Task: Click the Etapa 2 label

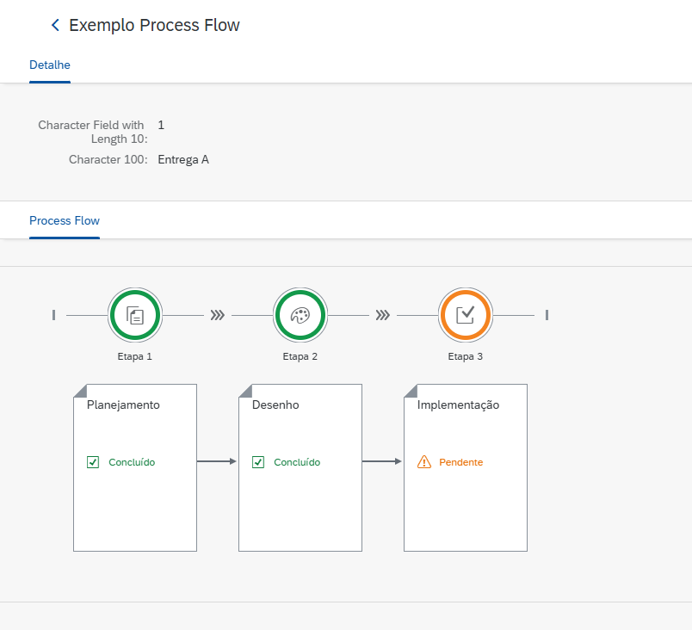Action: pos(300,356)
